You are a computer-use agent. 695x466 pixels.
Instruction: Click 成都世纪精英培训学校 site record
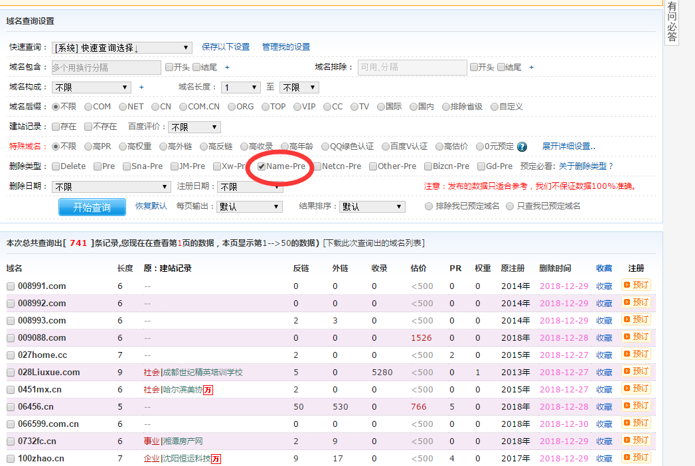pyautogui.click(x=202, y=373)
